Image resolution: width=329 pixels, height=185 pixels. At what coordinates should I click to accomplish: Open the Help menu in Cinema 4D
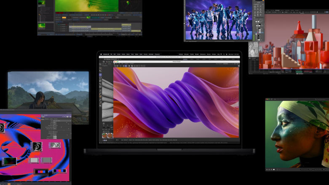pos(219,54)
